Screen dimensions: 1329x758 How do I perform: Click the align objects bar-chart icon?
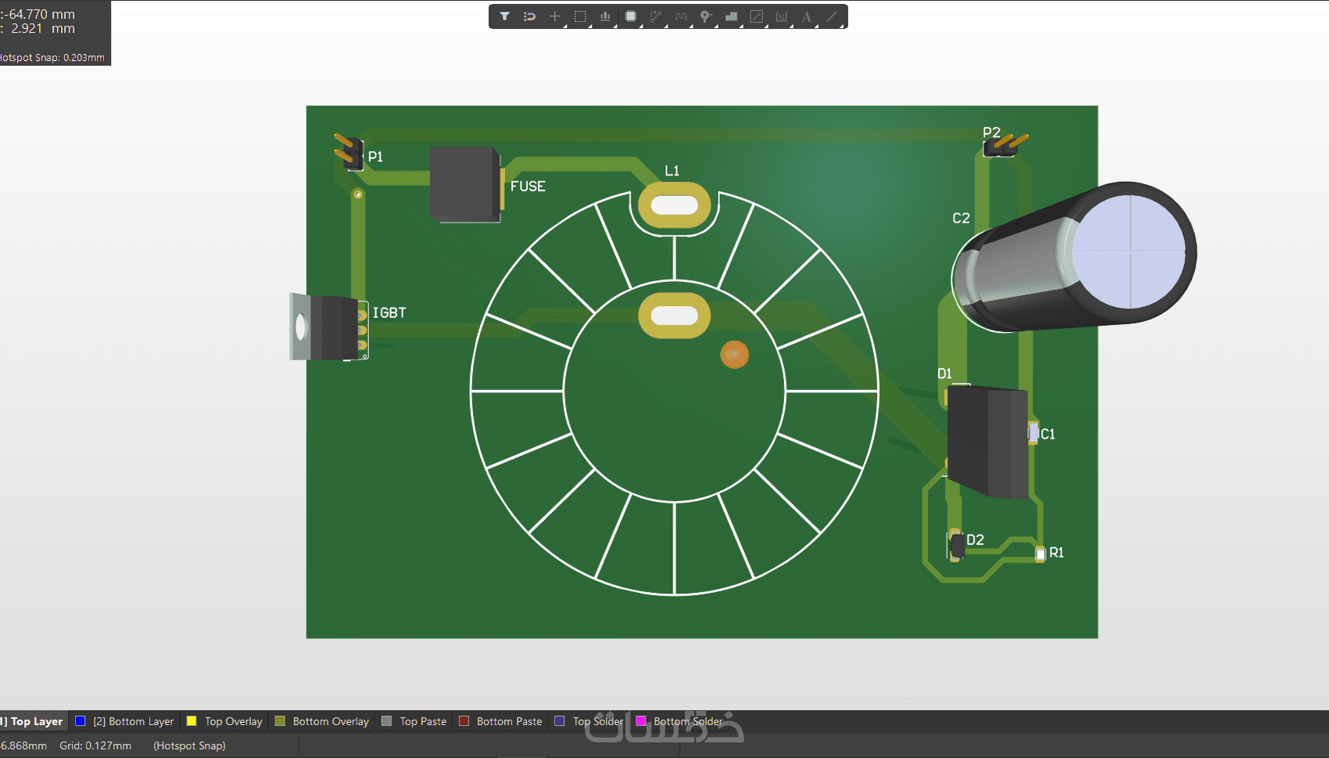[x=605, y=16]
